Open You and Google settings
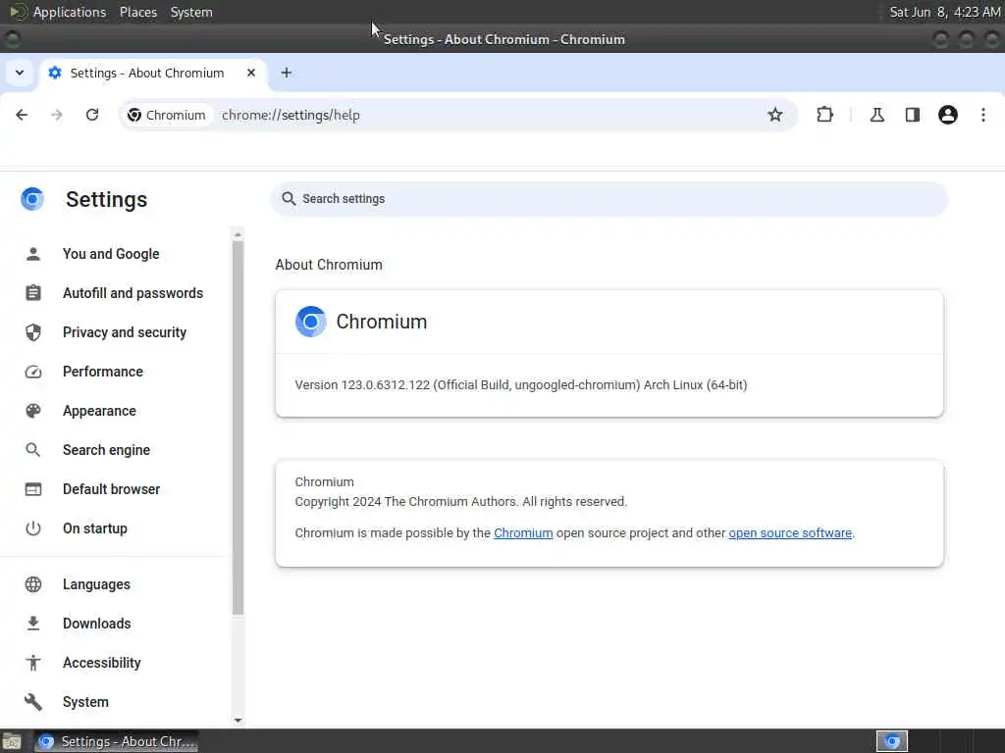Image resolution: width=1005 pixels, height=753 pixels. [x=111, y=254]
